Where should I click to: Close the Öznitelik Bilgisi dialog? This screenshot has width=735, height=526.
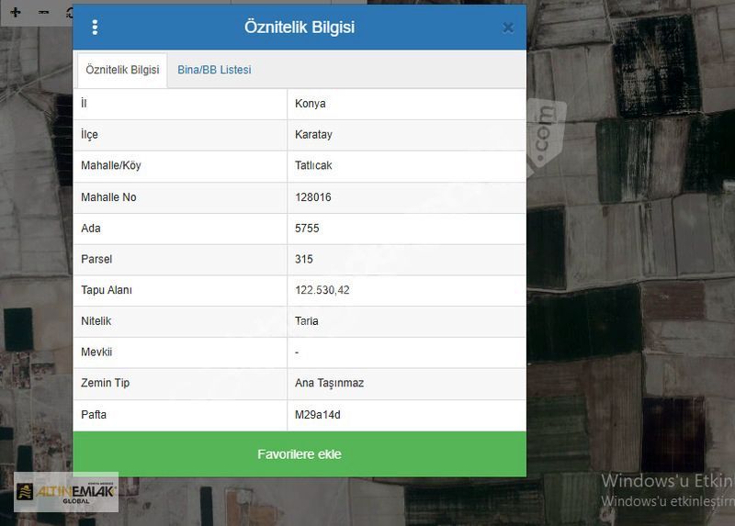pyautogui.click(x=507, y=28)
